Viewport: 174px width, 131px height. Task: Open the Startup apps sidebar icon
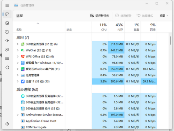point(7,41)
